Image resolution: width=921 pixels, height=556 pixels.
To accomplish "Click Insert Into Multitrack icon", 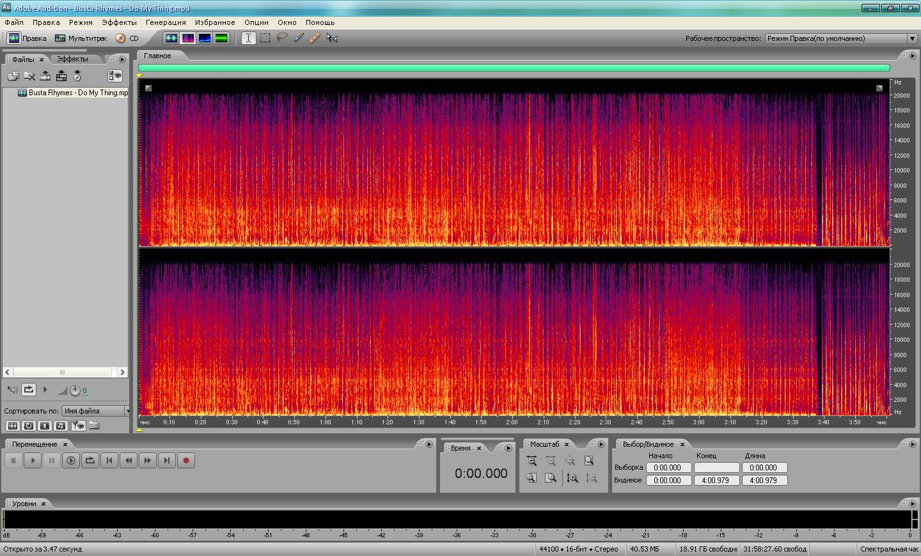I will pyautogui.click(x=61, y=76).
